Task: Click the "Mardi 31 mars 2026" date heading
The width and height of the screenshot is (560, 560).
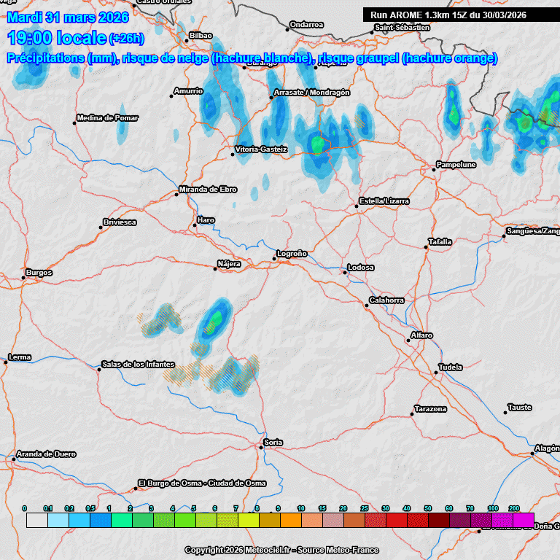Action: click(68, 17)
